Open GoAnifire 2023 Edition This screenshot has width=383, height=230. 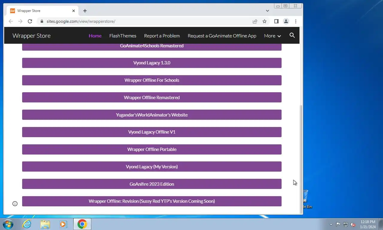[152, 184]
